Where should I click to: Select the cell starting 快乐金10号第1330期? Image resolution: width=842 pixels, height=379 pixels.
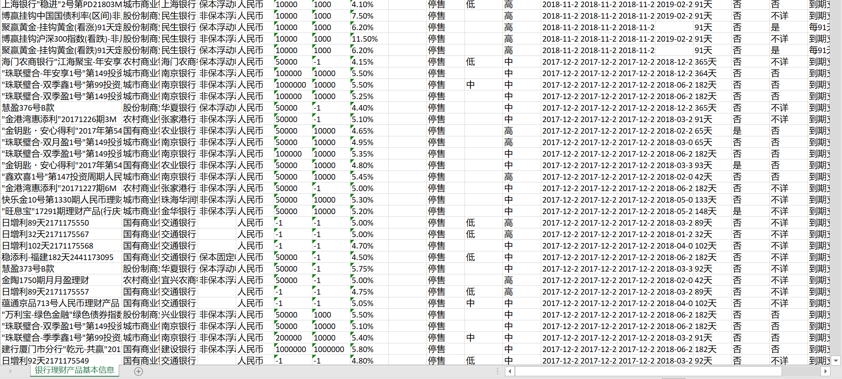tap(61, 200)
